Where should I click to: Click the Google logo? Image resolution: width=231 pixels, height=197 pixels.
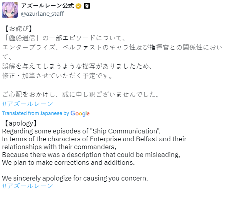pos(80,113)
